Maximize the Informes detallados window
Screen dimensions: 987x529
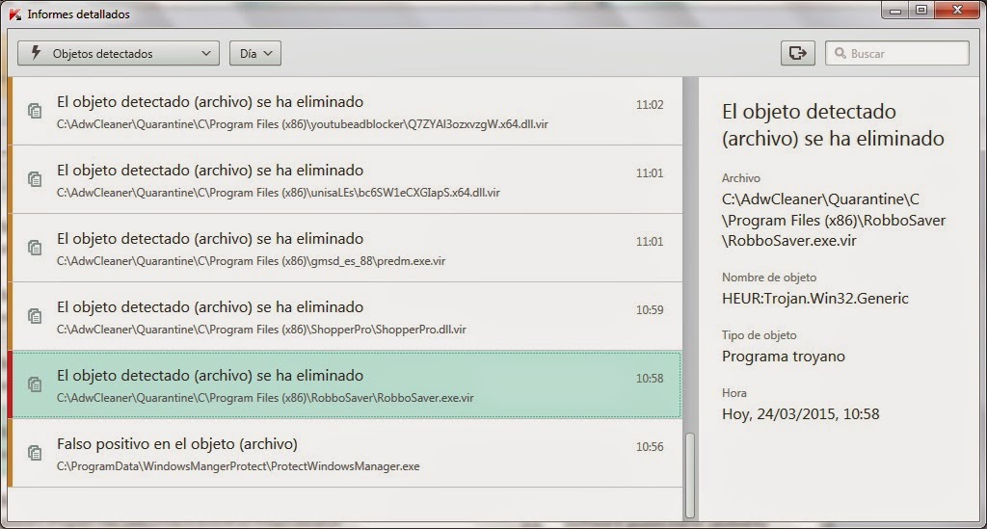[x=921, y=10]
